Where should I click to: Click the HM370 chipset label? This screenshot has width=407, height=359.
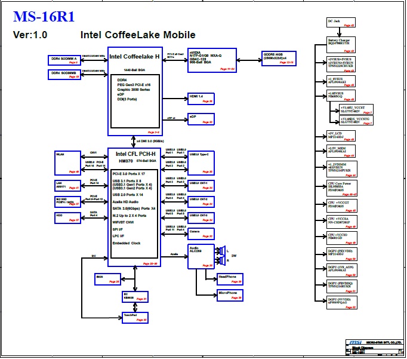126,161
